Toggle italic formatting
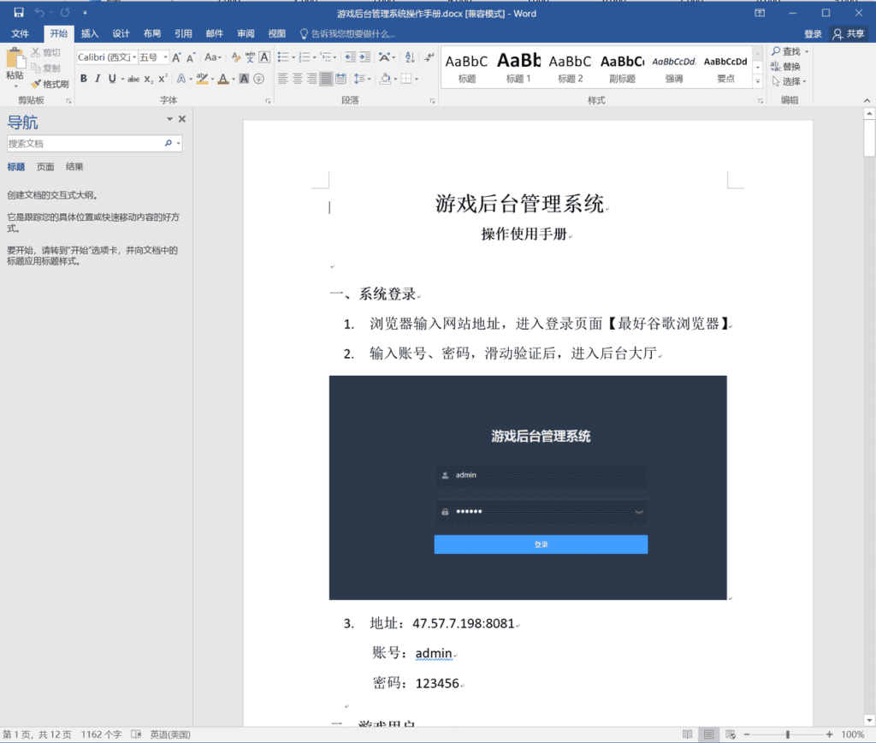Image resolution: width=876 pixels, height=743 pixels. 96,78
